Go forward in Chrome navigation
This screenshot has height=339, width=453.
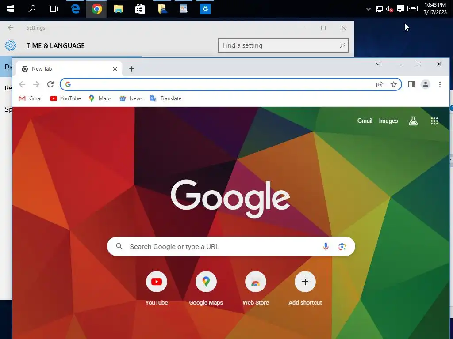(36, 84)
